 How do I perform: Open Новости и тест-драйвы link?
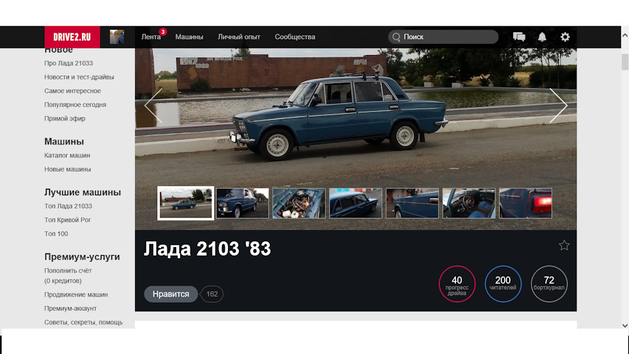pos(79,77)
